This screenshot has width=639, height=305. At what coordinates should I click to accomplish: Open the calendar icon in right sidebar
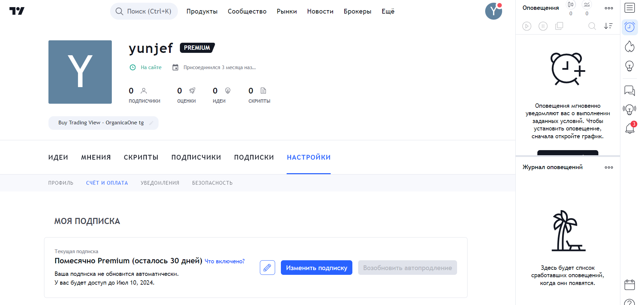(630, 285)
